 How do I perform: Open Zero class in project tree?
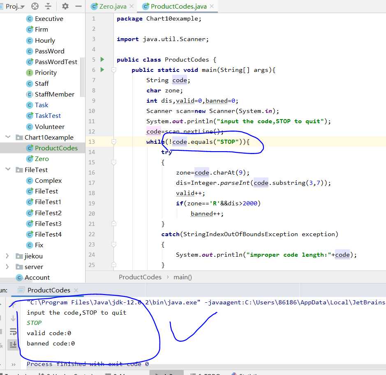(42, 159)
